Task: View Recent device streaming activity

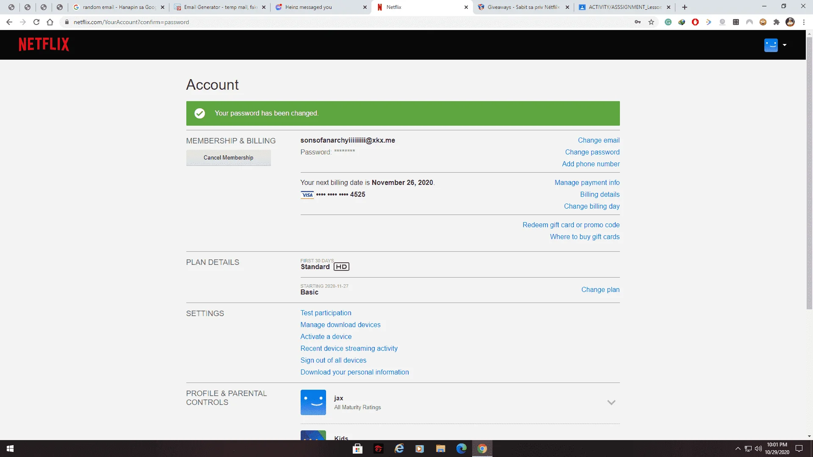Action: click(x=349, y=348)
